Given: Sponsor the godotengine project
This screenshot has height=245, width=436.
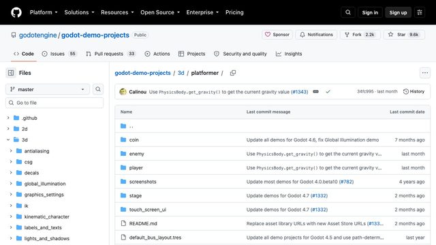Looking at the screenshot, I should pos(277,35).
